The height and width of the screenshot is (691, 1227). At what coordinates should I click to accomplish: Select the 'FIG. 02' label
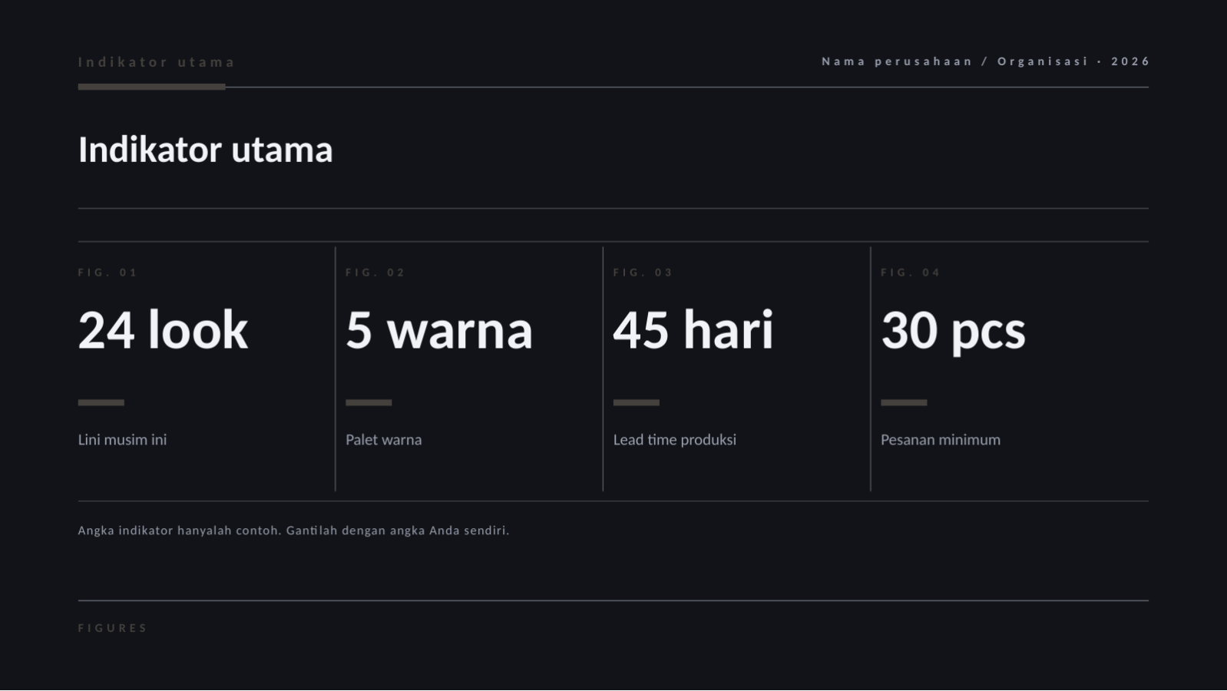(375, 273)
